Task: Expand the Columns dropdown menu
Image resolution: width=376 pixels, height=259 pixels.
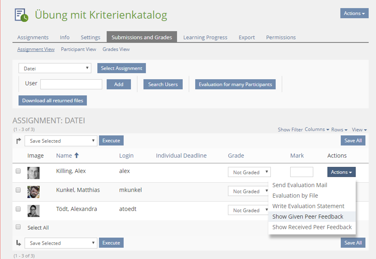Action: (317, 129)
